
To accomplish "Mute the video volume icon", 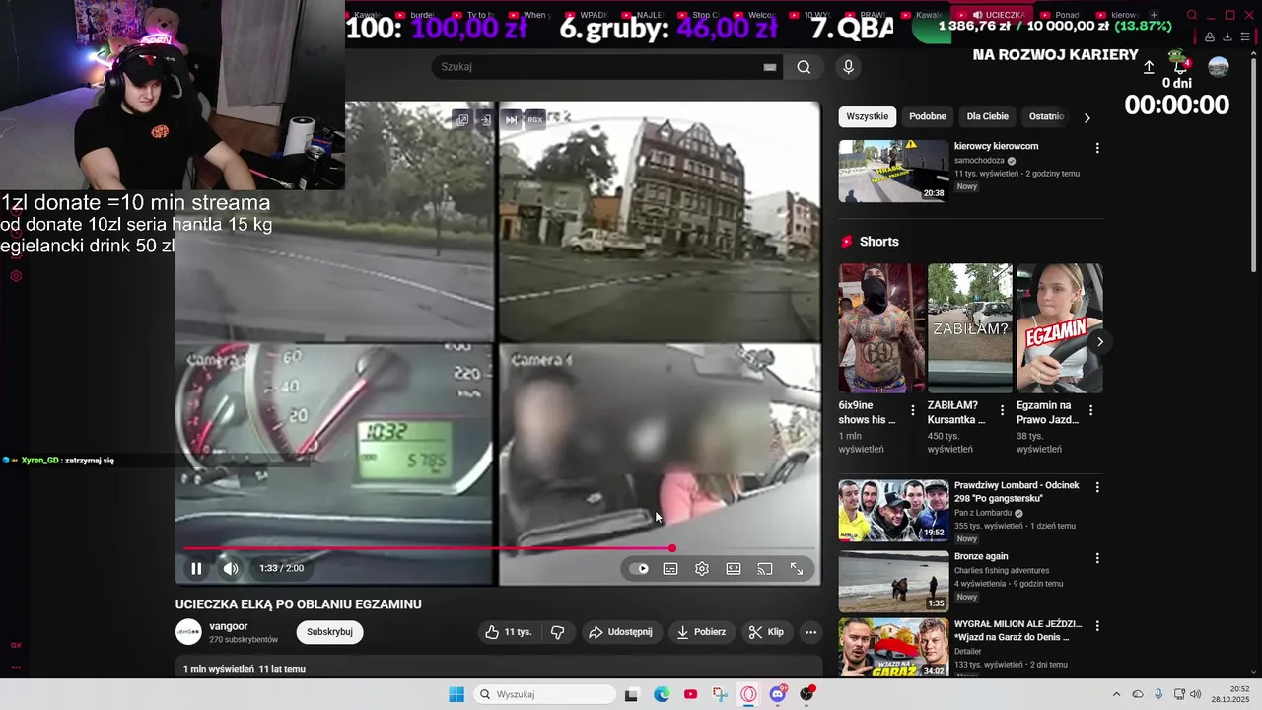I will [x=230, y=568].
